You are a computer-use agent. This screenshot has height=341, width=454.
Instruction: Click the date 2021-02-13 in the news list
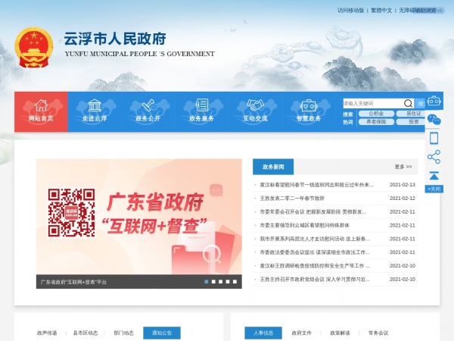pyautogui.click(x=403, y=185)
